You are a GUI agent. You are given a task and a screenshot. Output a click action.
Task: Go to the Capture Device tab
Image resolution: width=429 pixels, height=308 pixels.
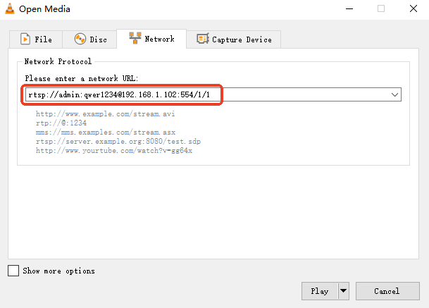234,39
